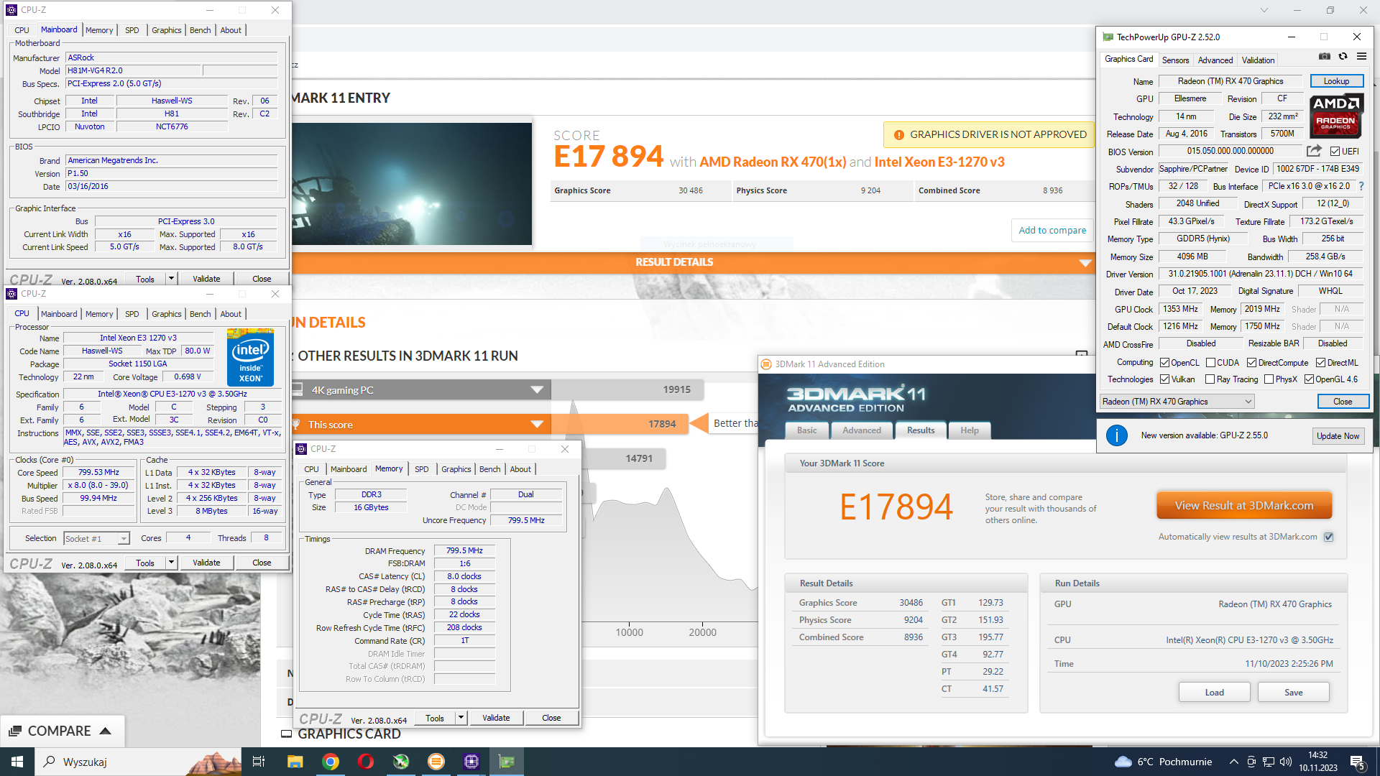1380x776 pixels.
Task: Toggle the Vulkan checkbox
Action: (x=1164, y=379)
